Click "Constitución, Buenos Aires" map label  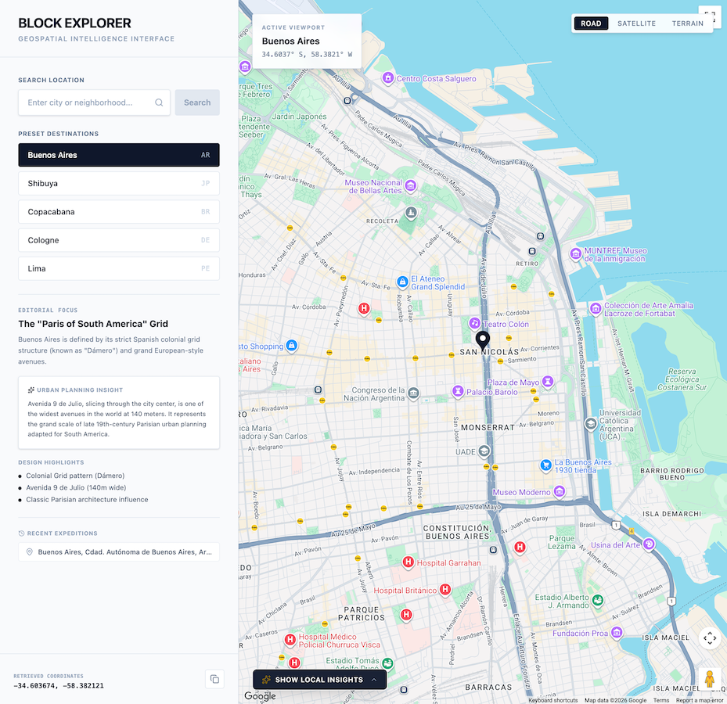(x=457, y=532)
